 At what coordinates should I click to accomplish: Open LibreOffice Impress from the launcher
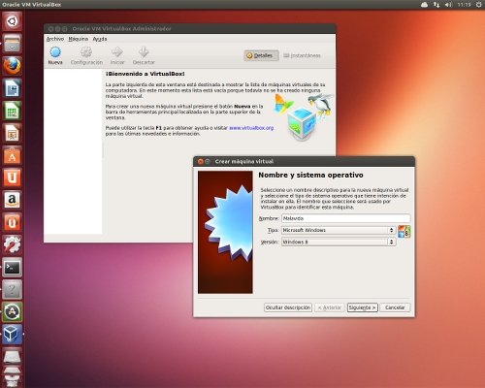[x=13, y=133]
